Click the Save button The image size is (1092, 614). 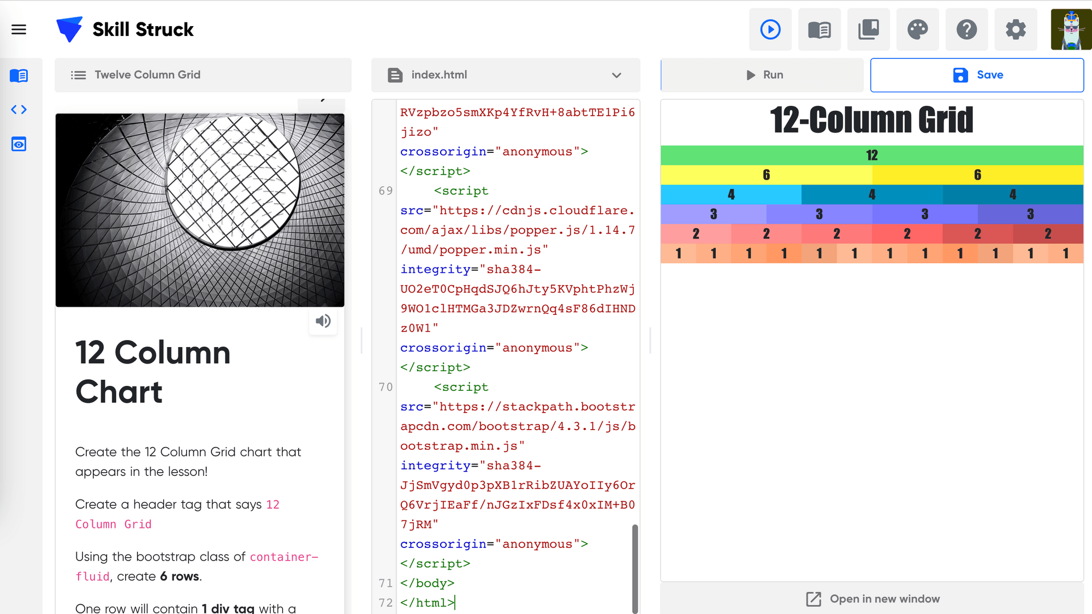pyautogui.click(x=977, y=75)
